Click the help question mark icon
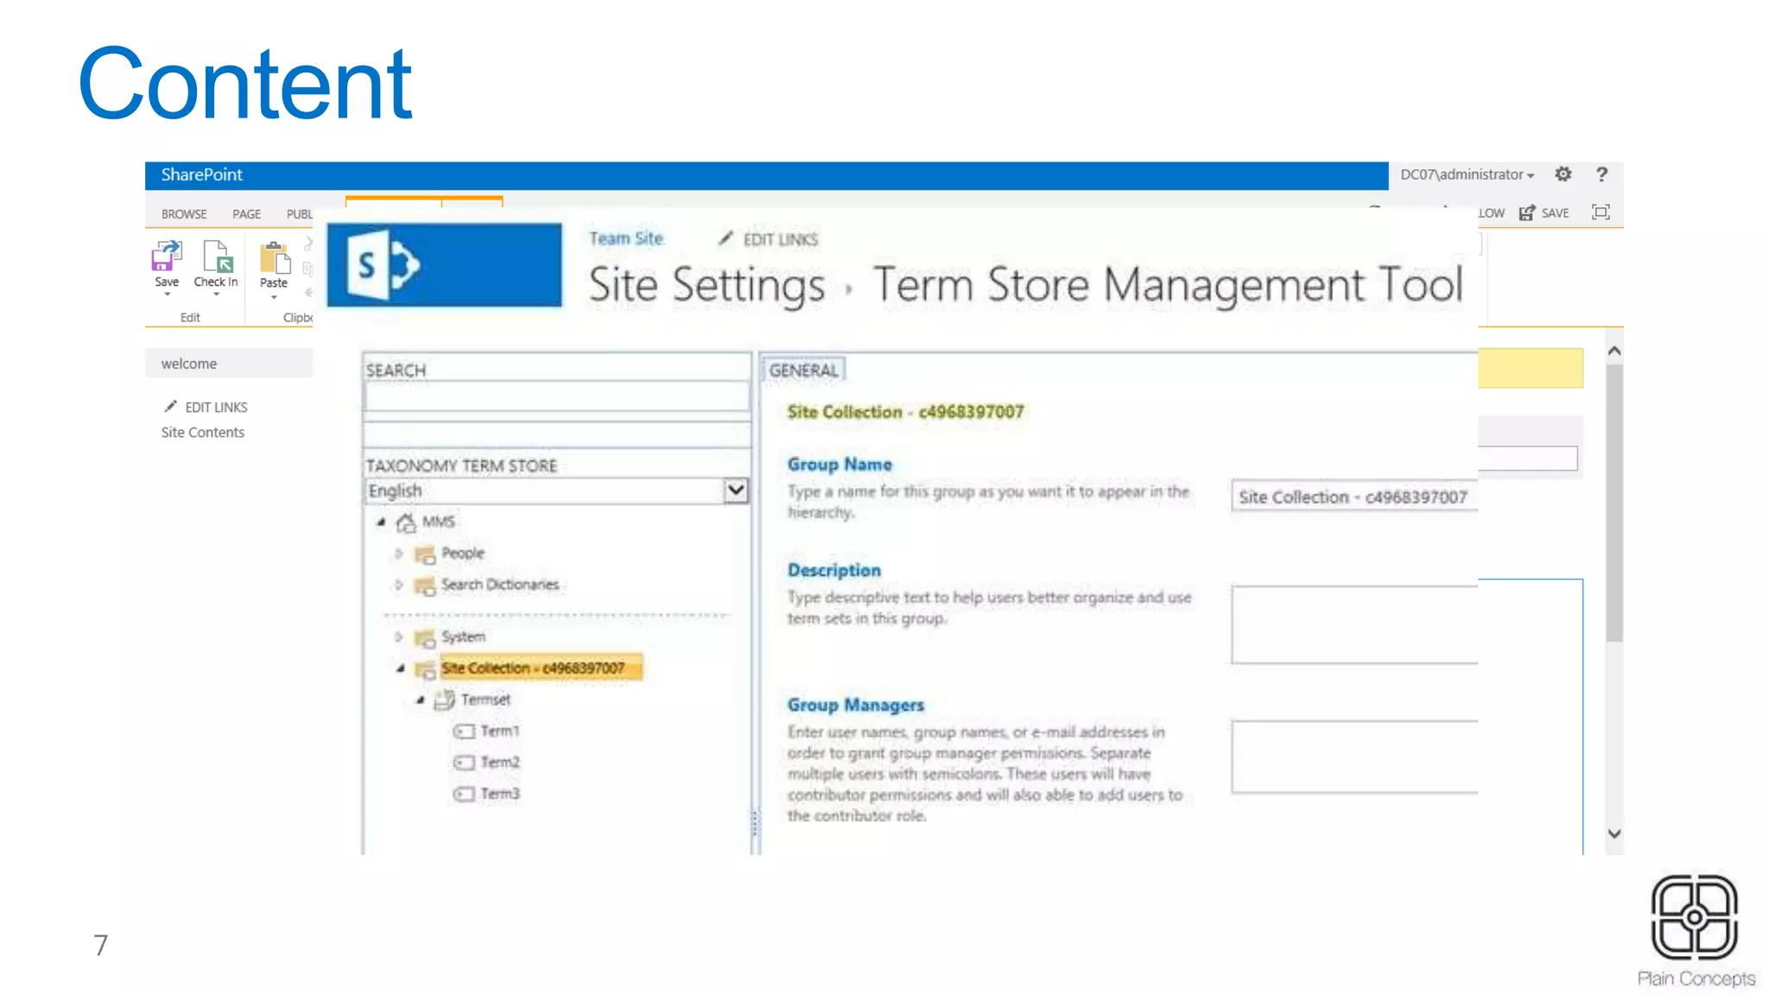1769x995 pixels. pyautogui.click(x=1601, y=174)
